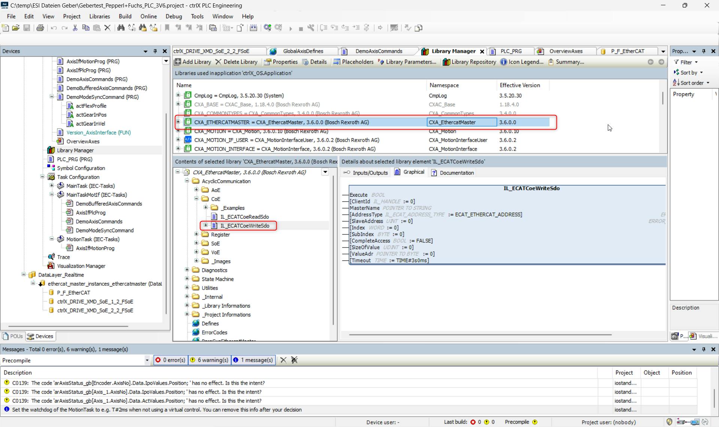Screen dimensions: 719x427
Task: Click the Find binoculars icon
Action: point(121,28)
